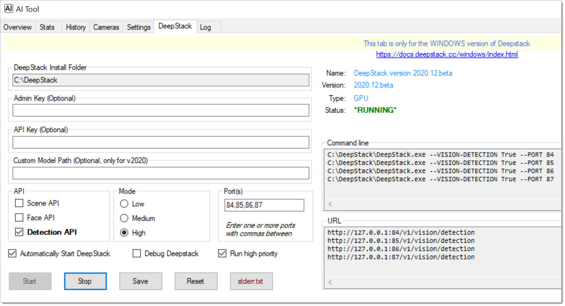Viewport: 565px width, 306px height.
Task: Click inside the Port(s) input field
Action: pyautogui.click(x=264, y=205)
